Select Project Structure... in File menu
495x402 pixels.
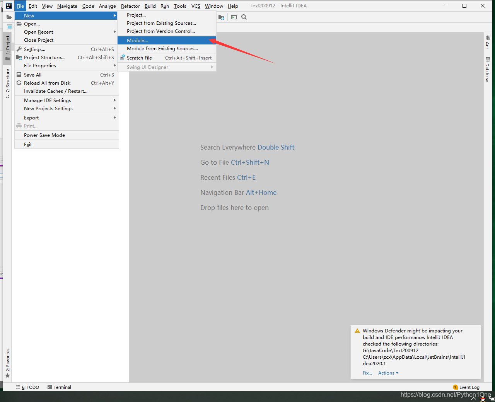click(67, 57)
